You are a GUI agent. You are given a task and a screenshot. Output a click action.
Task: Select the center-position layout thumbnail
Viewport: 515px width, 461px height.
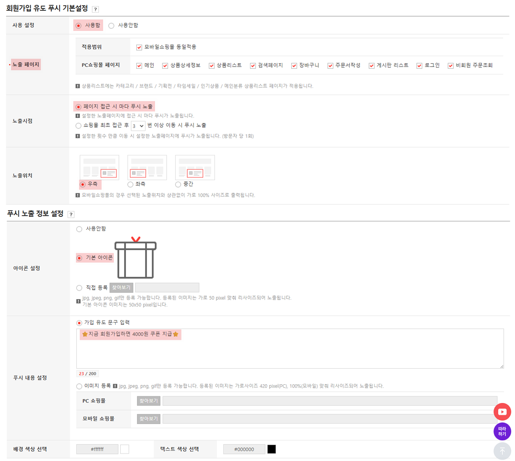pos(195,167)
